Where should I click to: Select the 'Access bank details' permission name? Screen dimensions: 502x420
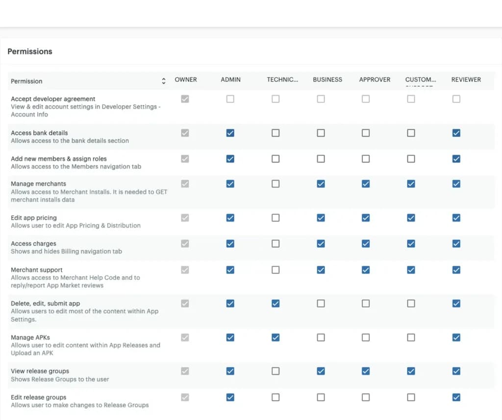pos(39,133)
